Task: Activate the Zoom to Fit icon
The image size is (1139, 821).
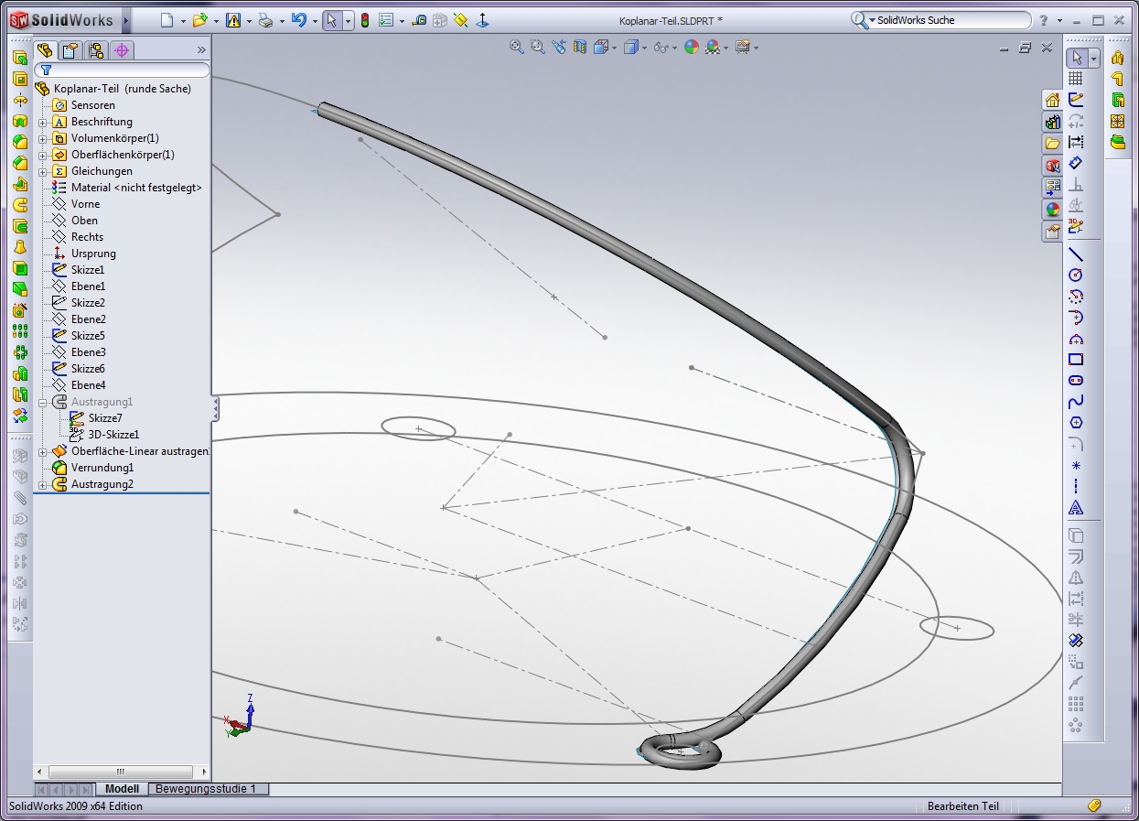Action: [x=517, y=48]
